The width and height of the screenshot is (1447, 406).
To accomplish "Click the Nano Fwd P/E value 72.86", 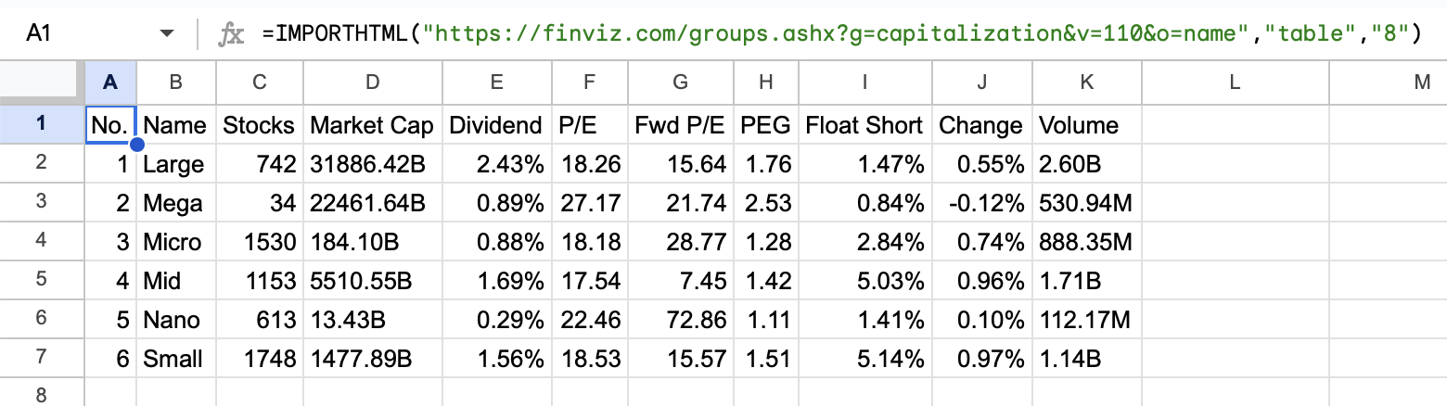I will [680, 320].
